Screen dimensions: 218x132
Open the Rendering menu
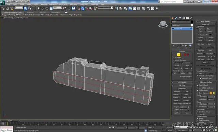click(x=74, y=4)
